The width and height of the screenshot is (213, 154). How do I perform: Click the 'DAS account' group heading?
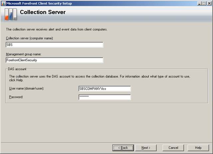[17, 69]
